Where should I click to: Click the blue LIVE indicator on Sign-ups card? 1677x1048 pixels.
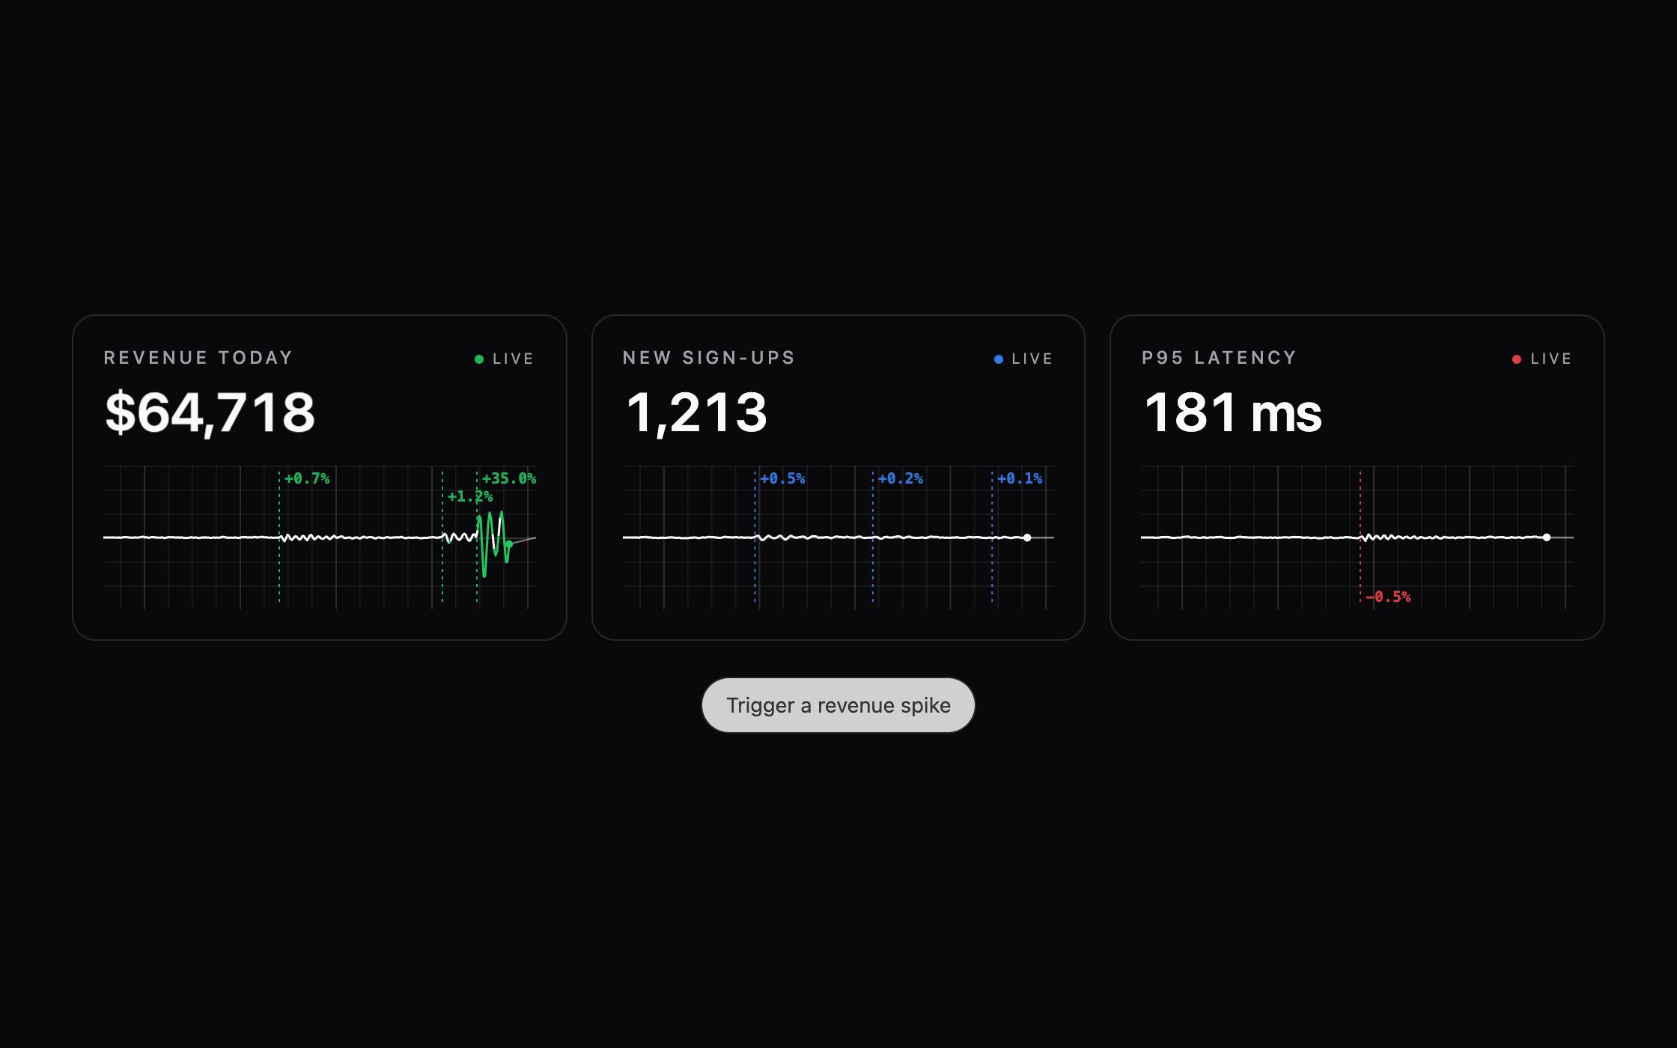point(1023,359)
